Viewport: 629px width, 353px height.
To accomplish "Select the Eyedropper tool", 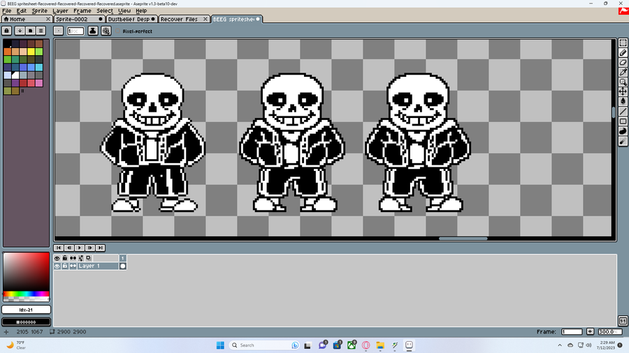I will tap(623, 73).
